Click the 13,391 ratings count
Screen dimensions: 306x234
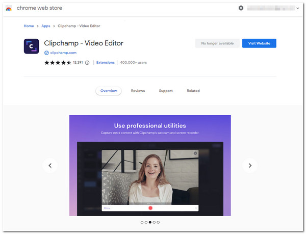pos(78,62)
